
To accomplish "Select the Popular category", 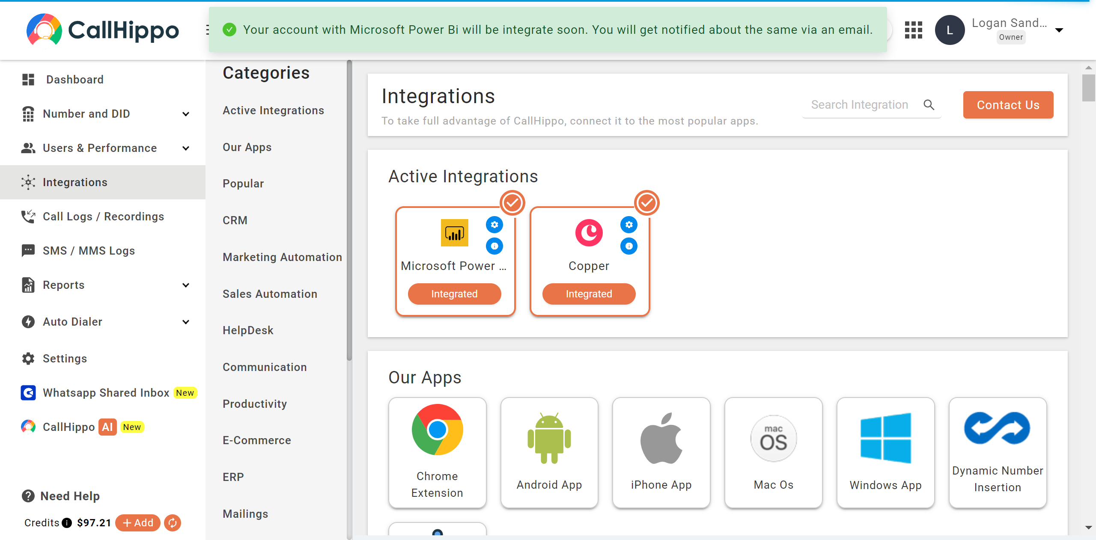I will coord(243,184).
